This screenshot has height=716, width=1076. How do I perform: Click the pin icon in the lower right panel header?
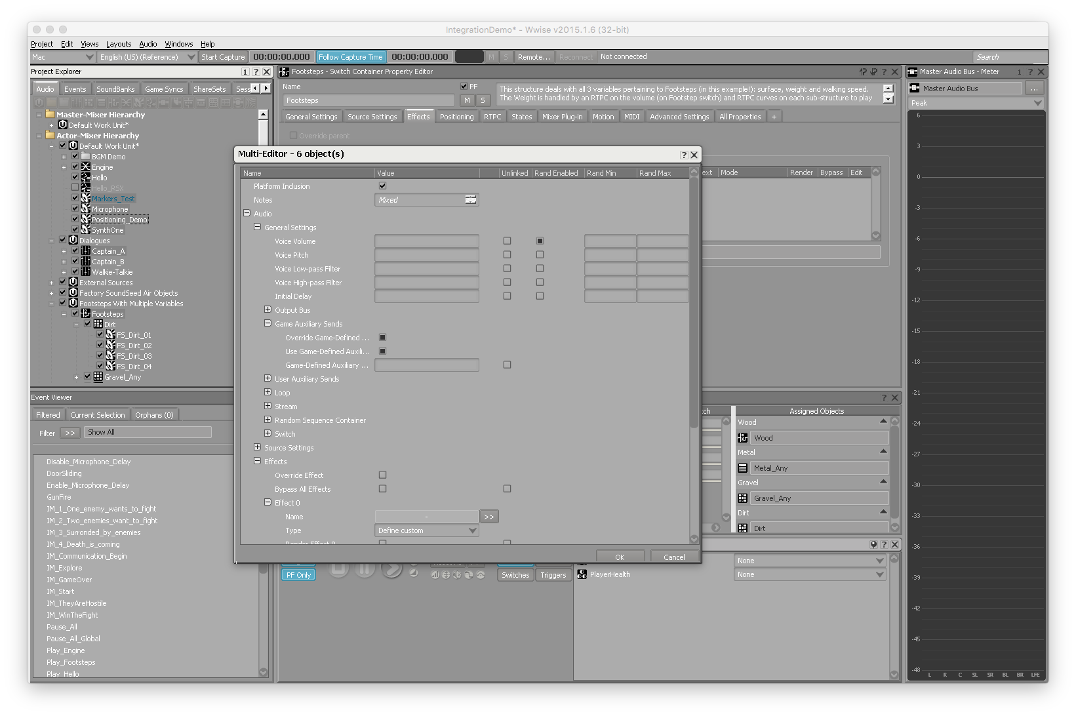click(873, 545)
